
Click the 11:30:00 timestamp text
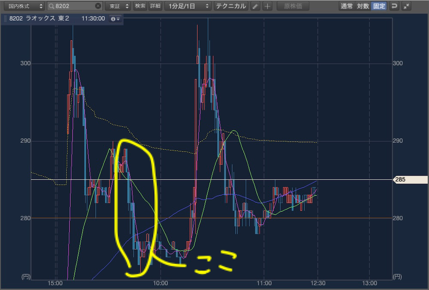coord(93,18)
